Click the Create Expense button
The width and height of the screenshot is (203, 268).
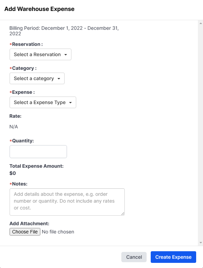tap(173, 257)
